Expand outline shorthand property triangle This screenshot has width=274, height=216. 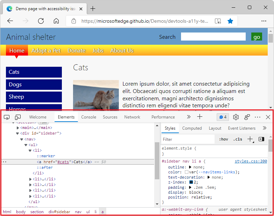click(190, 167)
